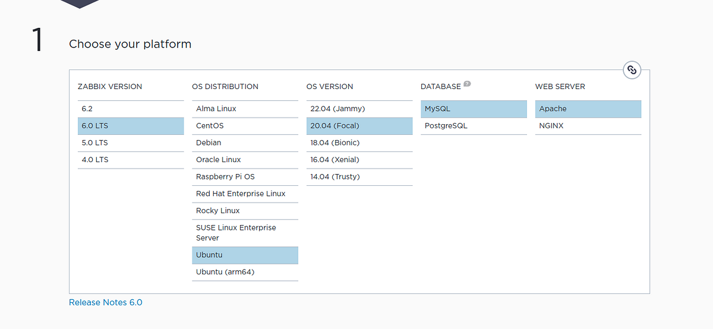Pick CentOS as OS distribution
Viewport: 713px width, 329px height.
(x=245, y=126)
